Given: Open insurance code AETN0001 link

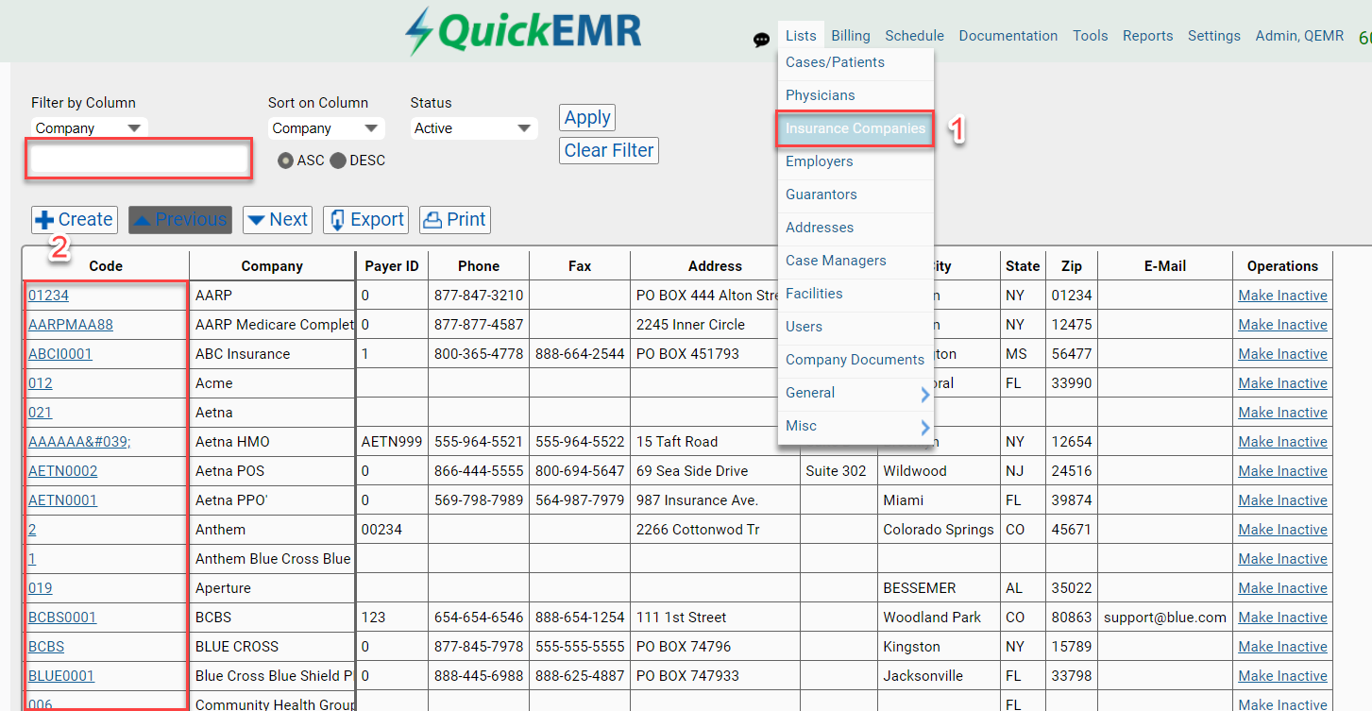Looking at the screenshot, I should [x=62, y=500].
